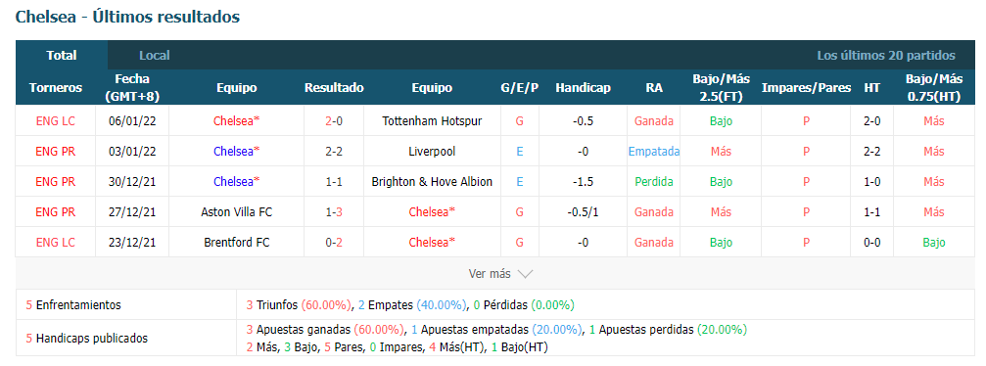Click ENG LC tournament on 06/01/22 row
The height and width of the screenshot is (366, 986).
56,120
